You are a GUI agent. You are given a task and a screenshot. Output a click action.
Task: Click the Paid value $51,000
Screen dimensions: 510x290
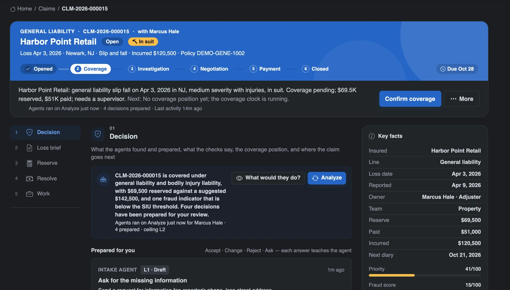(471, 232)
